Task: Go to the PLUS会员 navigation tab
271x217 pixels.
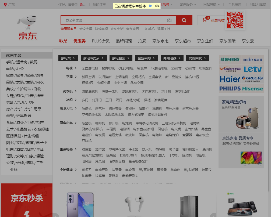Action: point(101,41)
